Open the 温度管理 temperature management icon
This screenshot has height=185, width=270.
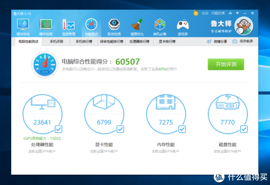click(68, 27)
